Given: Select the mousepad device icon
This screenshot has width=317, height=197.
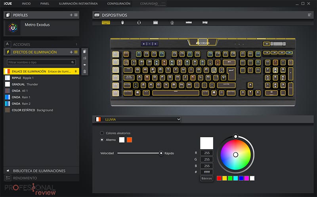Looking at the screenshot, I should click(x=155, y=23).
